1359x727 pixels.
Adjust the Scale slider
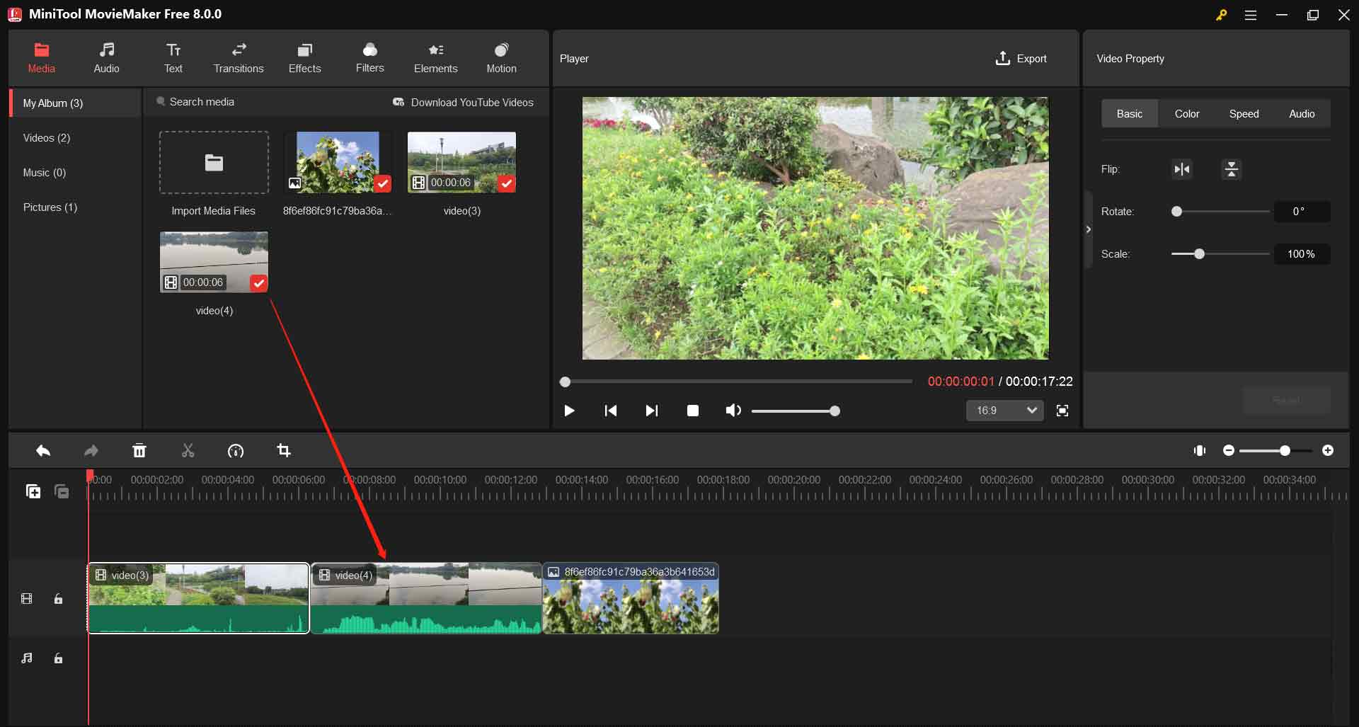(x=1199, y=254)
